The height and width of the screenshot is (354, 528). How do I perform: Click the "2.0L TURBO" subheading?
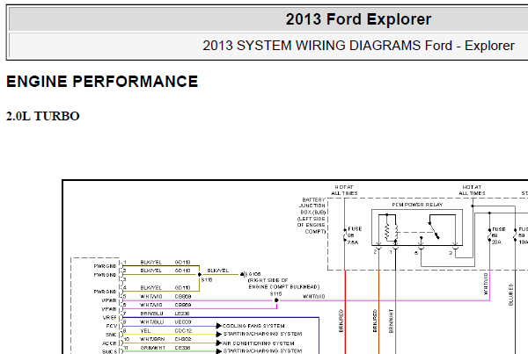pos(43,116)
